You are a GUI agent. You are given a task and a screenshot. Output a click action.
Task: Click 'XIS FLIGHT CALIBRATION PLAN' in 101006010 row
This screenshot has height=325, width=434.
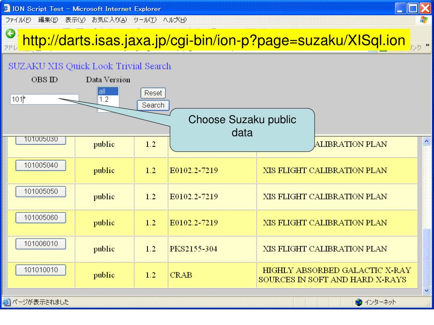(325, 249)
